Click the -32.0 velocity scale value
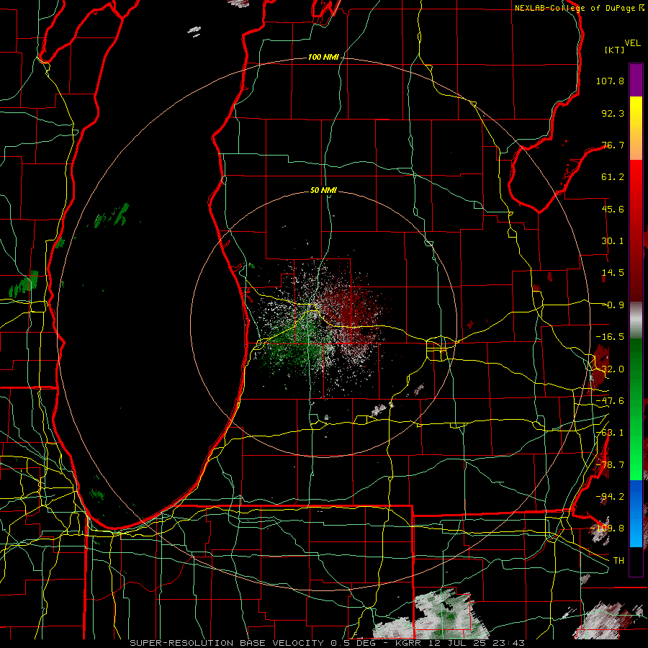 tap(610, 369)
